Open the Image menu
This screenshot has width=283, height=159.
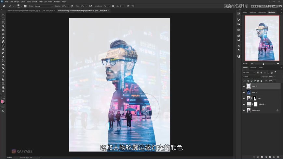pyautogui.click(x=17, y=2)
